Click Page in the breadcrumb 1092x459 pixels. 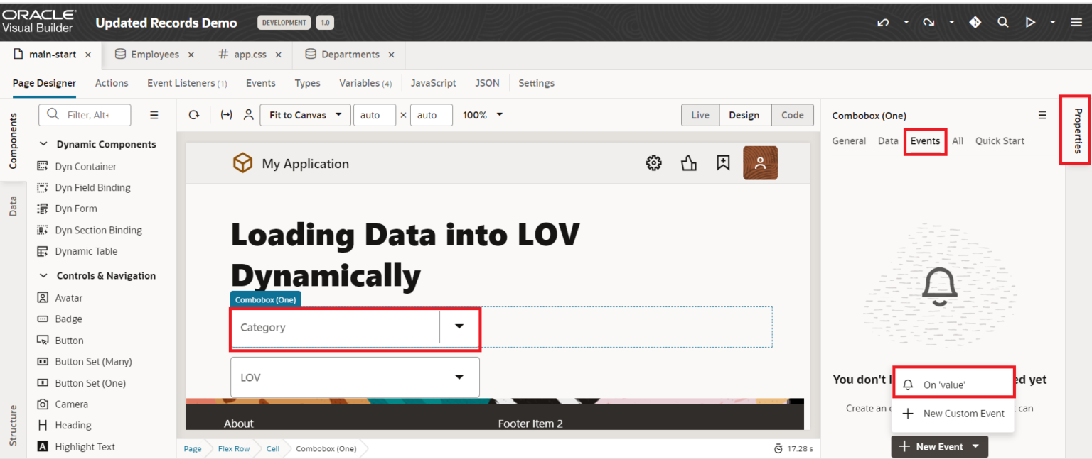(193, 448)
